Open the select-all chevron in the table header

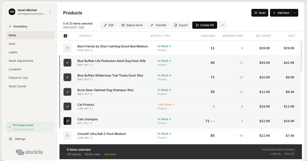pos(69,36)
